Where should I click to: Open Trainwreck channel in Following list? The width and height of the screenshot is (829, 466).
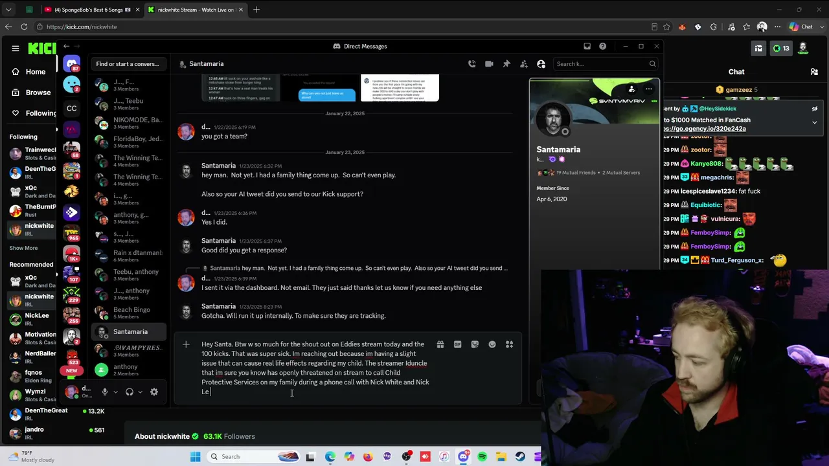point(33,153)
